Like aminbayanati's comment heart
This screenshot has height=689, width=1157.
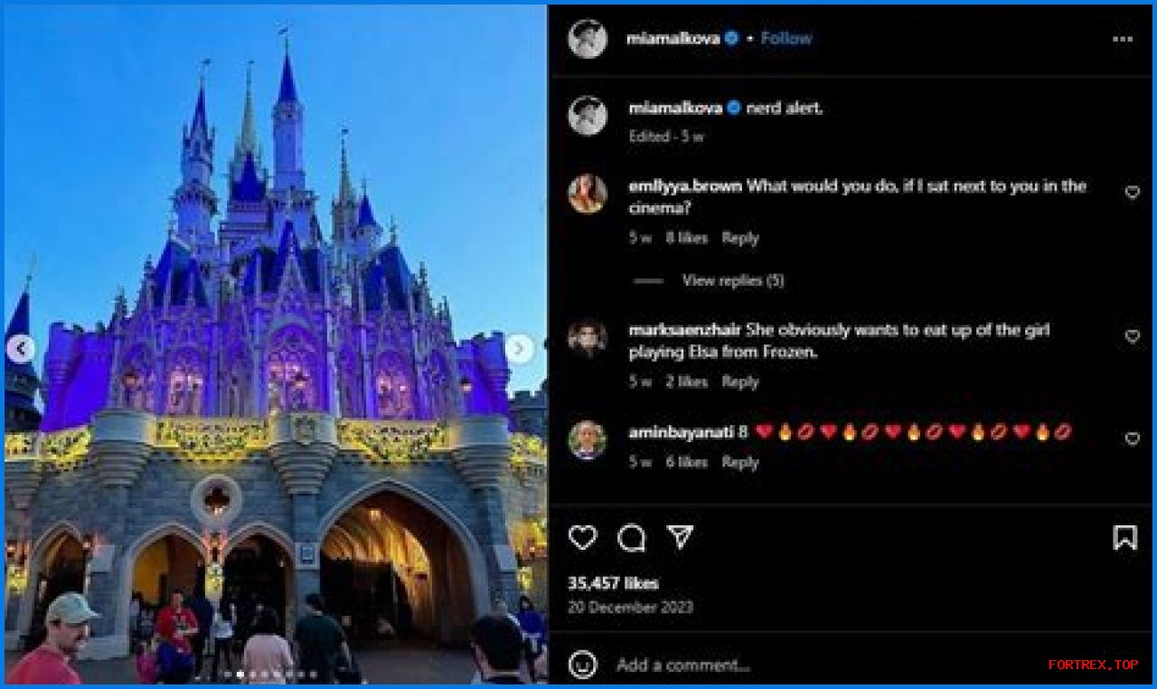click(1132, 439)
